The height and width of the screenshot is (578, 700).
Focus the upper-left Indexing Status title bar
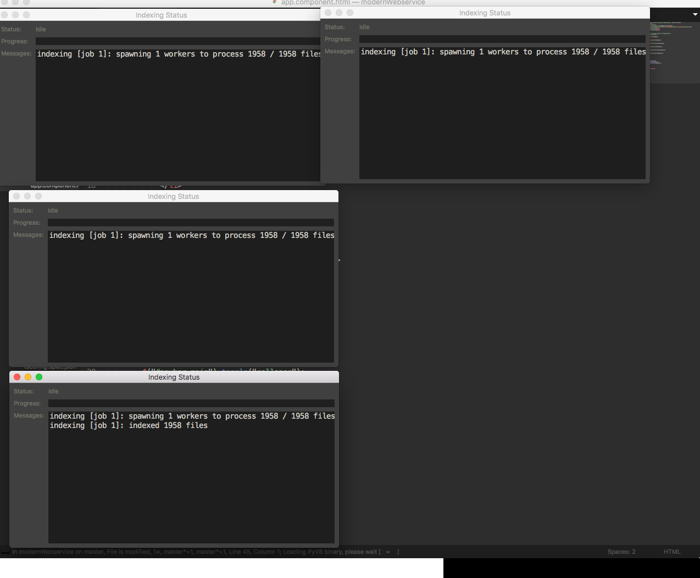(161, 15)
